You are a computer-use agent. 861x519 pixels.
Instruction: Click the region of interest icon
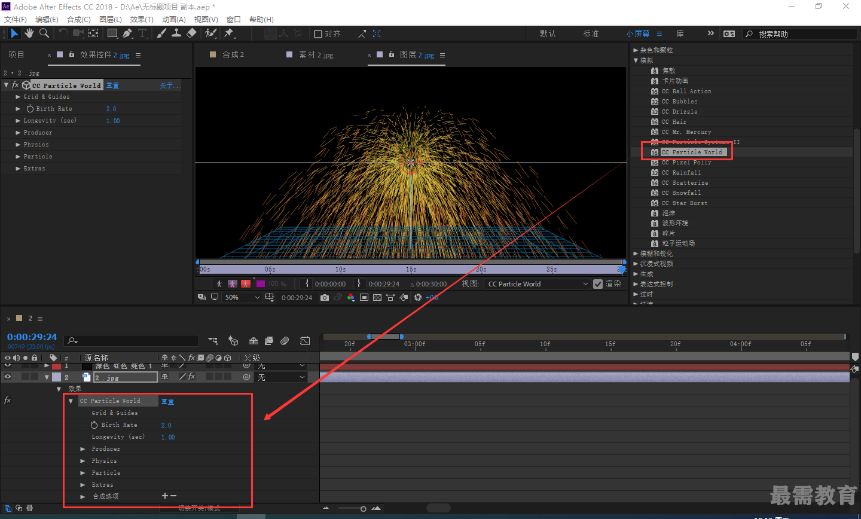[x=364, y=297]
